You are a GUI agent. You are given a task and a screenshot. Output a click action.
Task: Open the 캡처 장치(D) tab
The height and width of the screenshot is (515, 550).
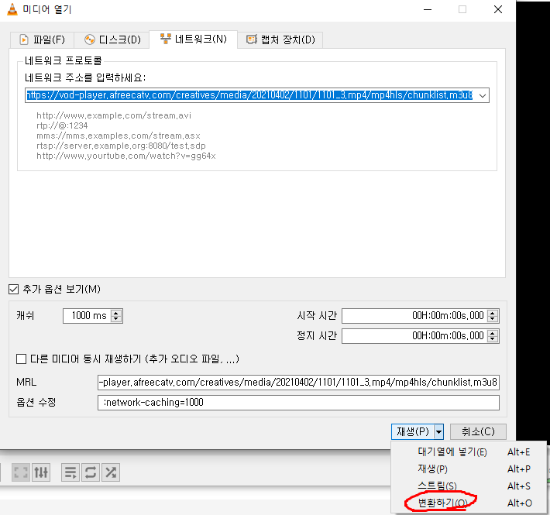(x=280, y=39)
